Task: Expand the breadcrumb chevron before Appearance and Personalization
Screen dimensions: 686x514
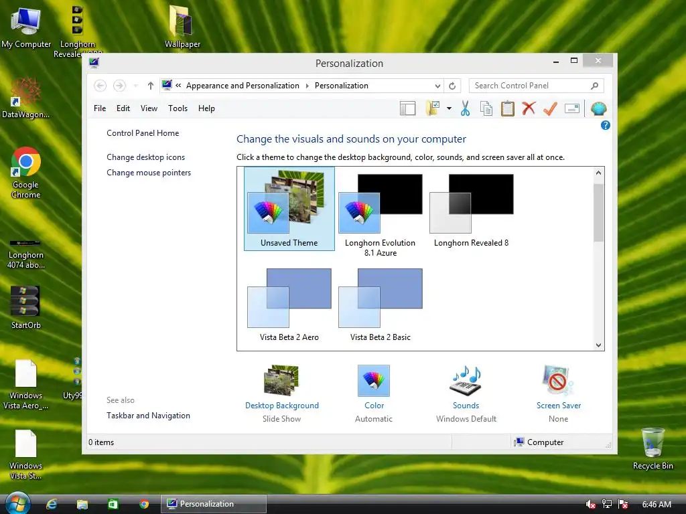Action: tap(178, 86)
